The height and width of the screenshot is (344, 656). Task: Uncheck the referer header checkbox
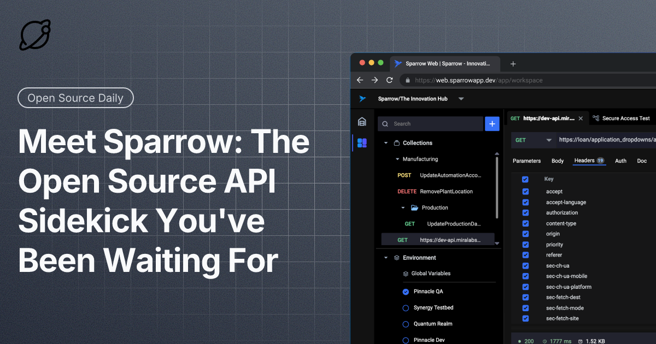(x=525, y=255)
